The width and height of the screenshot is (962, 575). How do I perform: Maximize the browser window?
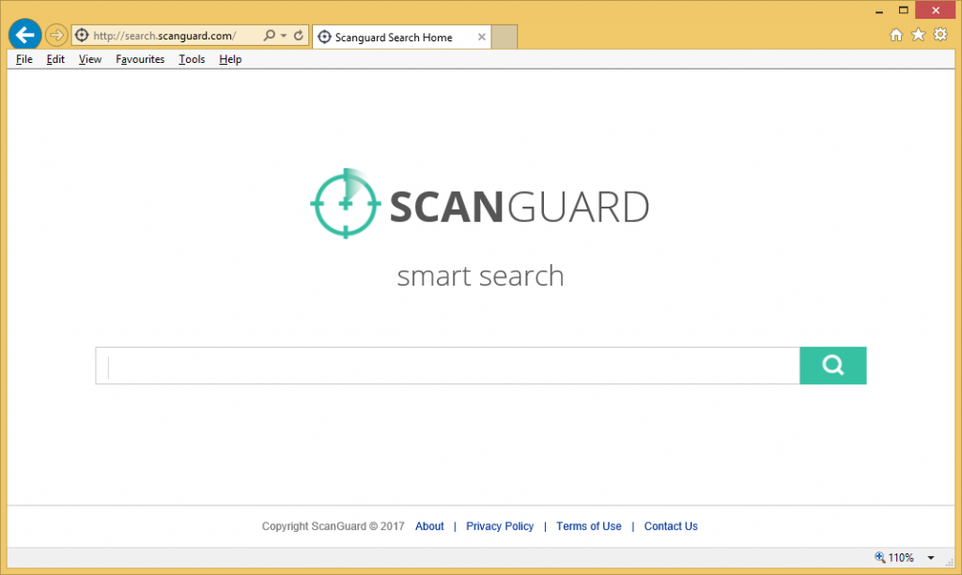pyautogui.click(x=903, y=9)
